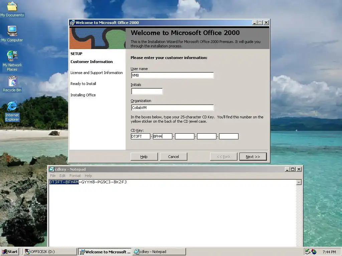Click Next >> to continue setup
The height and width of the screenshot is (256, 342).
click(x=253, y=157)
